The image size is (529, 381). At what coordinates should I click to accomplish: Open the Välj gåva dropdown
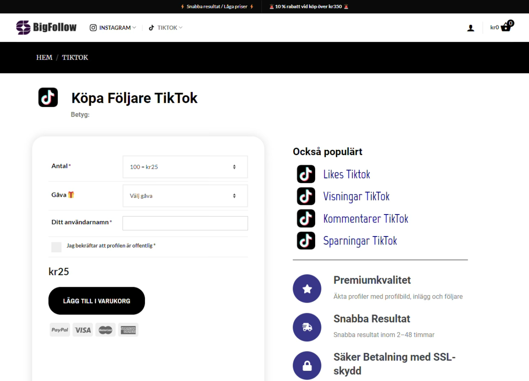[185, 196]
